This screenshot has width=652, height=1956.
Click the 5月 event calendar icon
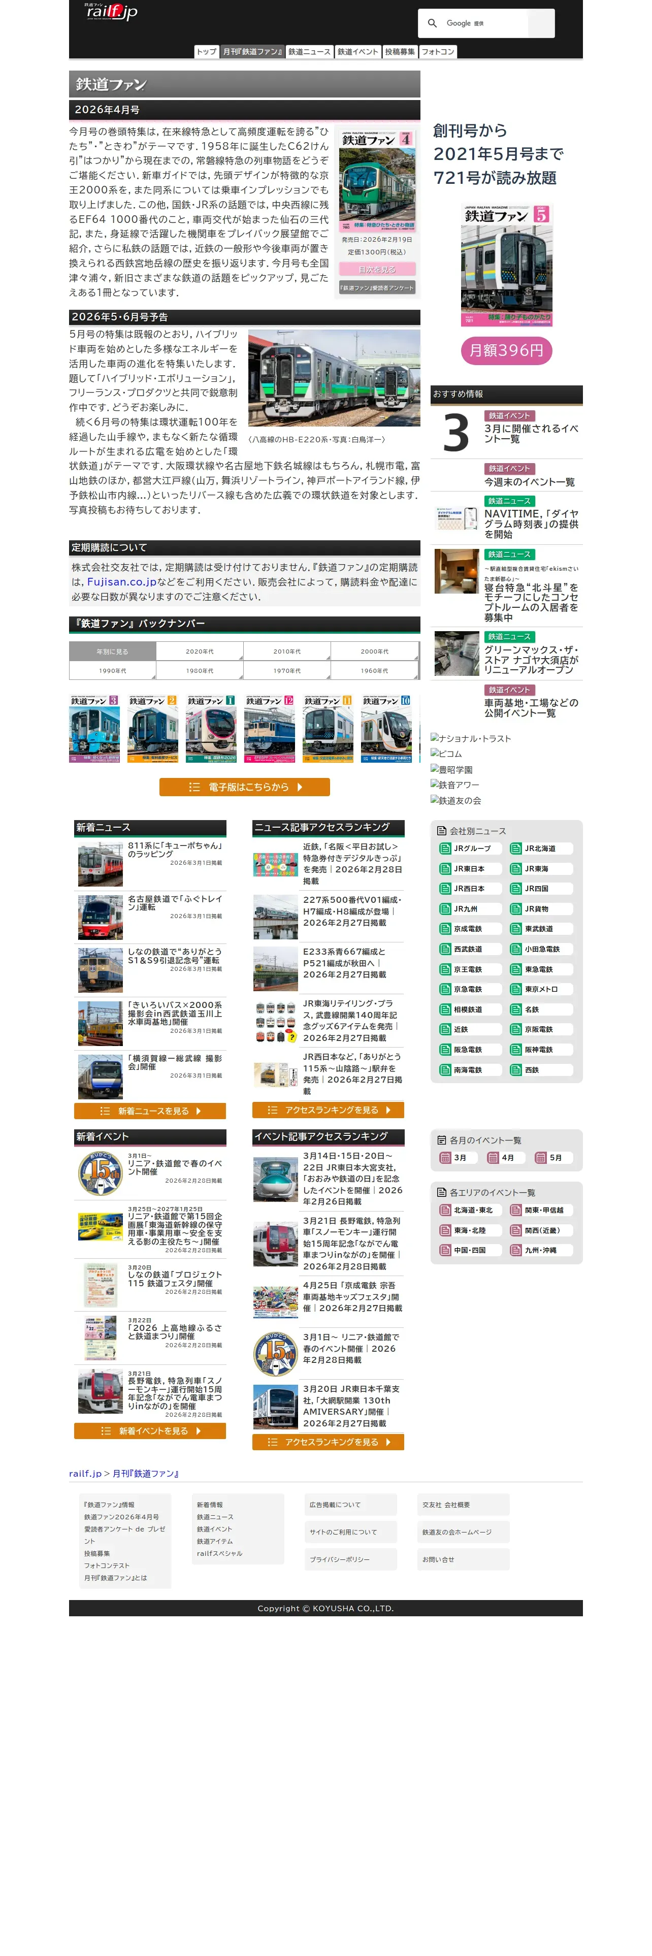pyautogui.click(x=541, y=1158)
